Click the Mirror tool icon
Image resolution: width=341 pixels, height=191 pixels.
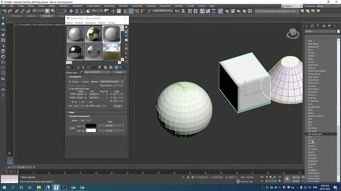point(177,11)
